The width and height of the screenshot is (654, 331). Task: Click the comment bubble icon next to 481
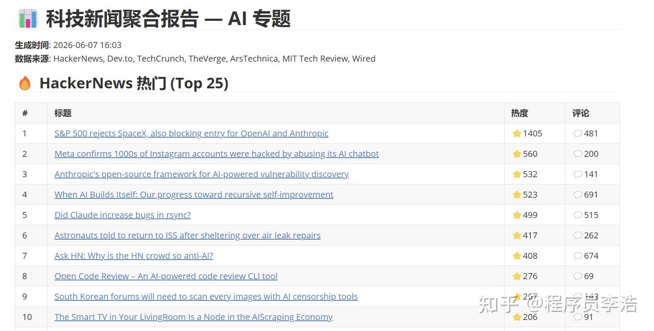pyautogui.click(x=578, y=133)
